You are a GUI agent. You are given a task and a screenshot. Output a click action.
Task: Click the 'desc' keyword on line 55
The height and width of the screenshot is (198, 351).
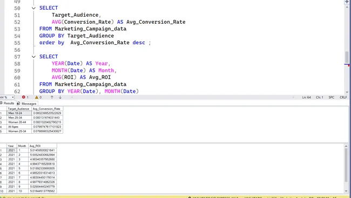point(139,43)
